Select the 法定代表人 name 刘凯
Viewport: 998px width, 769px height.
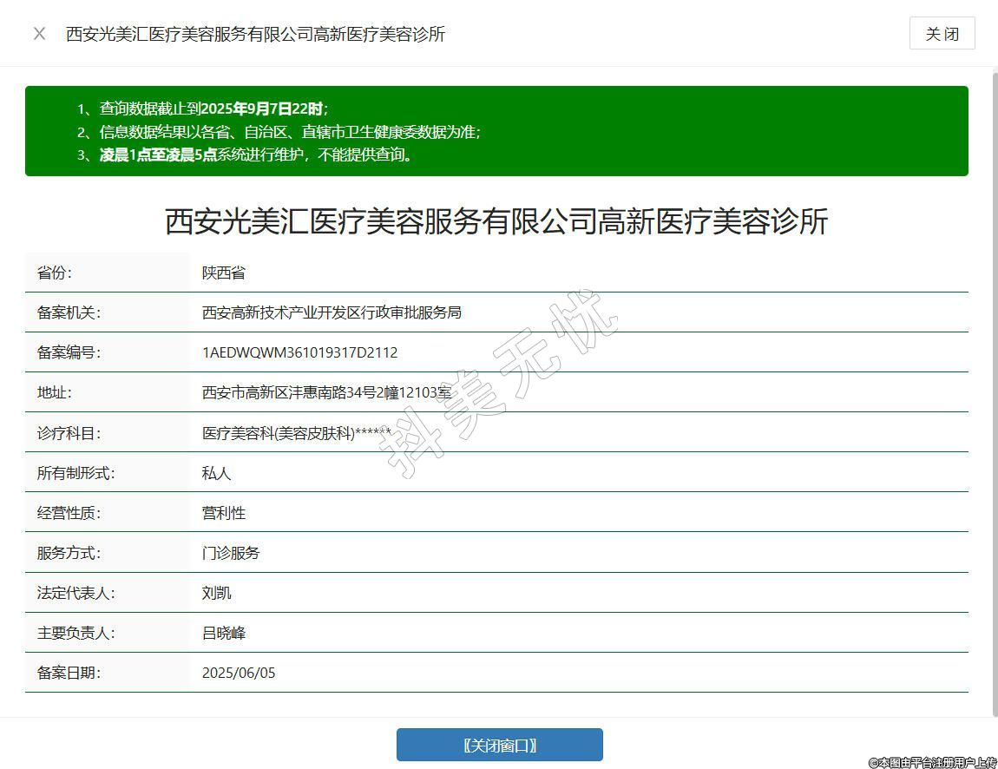216,593
